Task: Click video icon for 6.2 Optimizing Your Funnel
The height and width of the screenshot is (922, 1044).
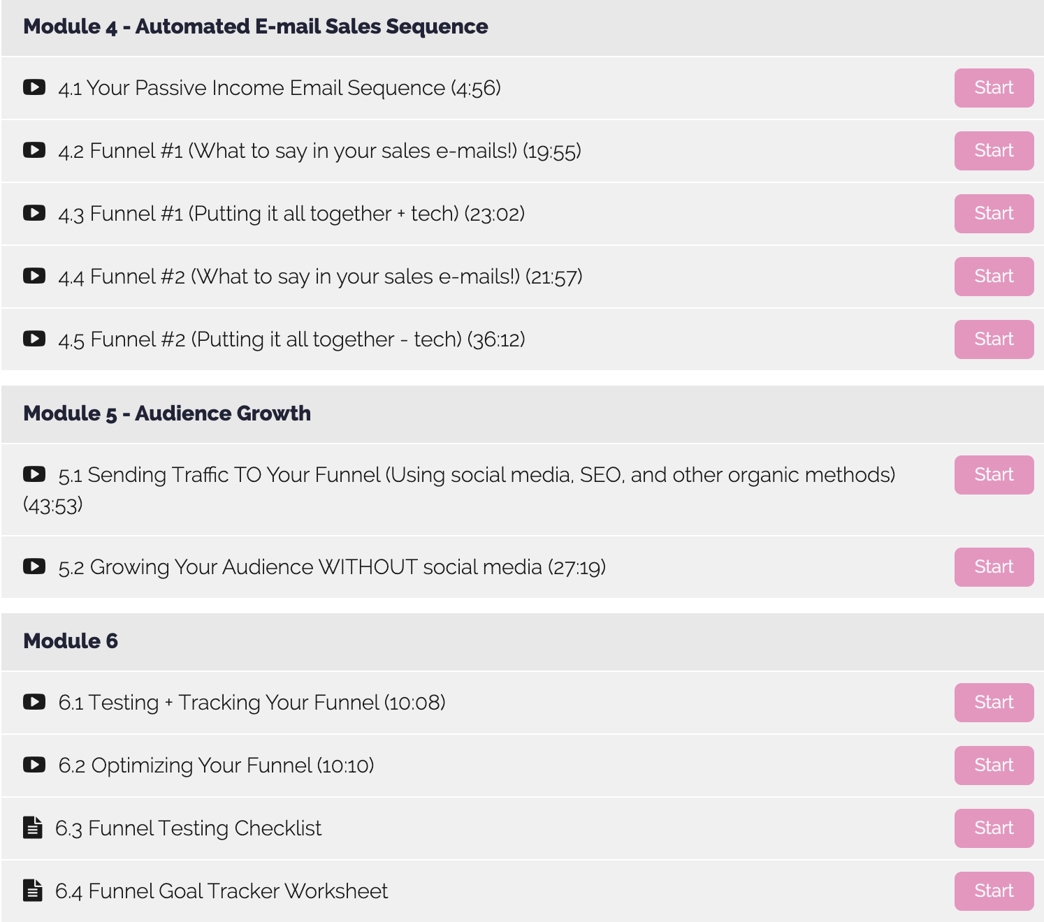Action: pyautogui.click(x=34, y=765)
